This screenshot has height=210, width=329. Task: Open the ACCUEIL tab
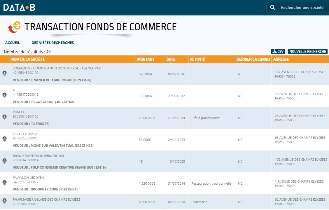[x=13, y=43]
